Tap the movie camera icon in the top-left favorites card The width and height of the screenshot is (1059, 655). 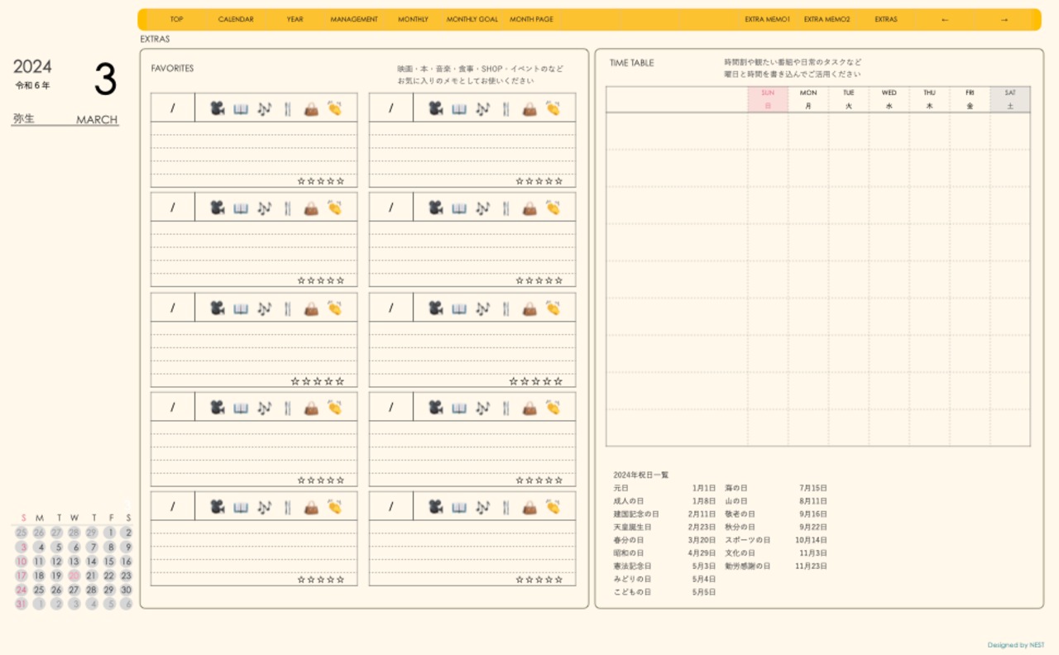pos(217,108)
